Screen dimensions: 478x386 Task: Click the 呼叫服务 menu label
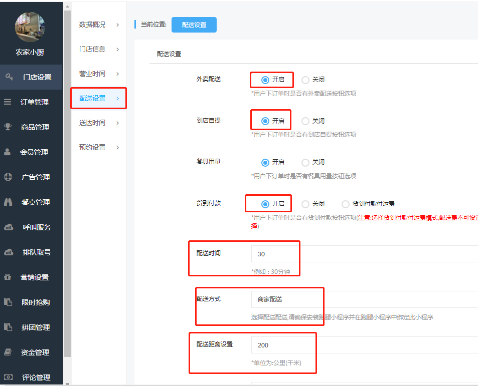point(37,227)
